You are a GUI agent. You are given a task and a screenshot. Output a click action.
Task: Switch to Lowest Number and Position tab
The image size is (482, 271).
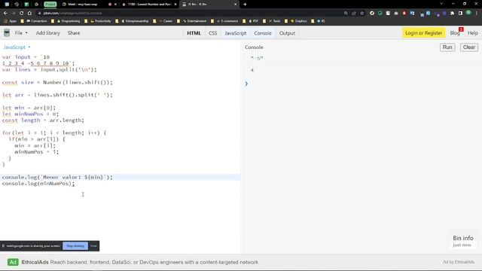(x=149, y=5)
